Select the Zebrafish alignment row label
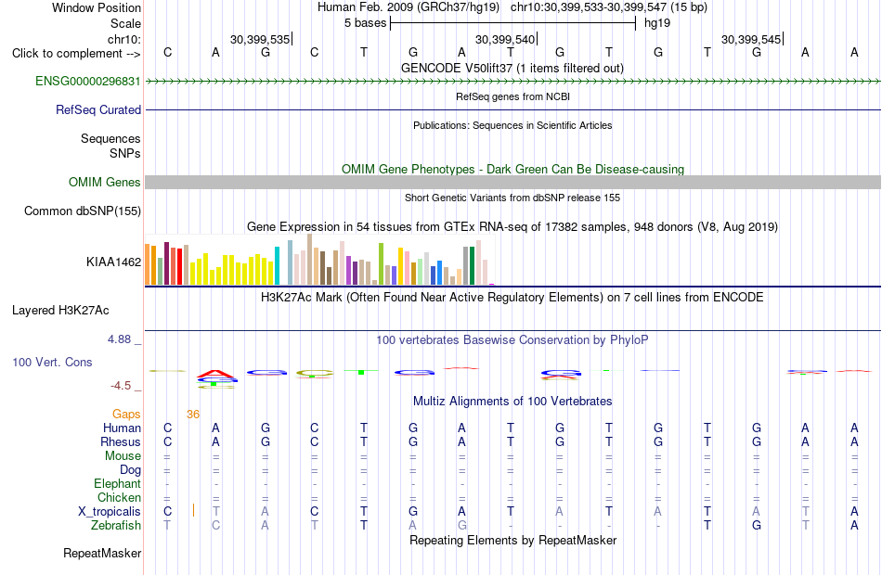The width and height of the screenshot is (882, 575). (x=115, y=525)
